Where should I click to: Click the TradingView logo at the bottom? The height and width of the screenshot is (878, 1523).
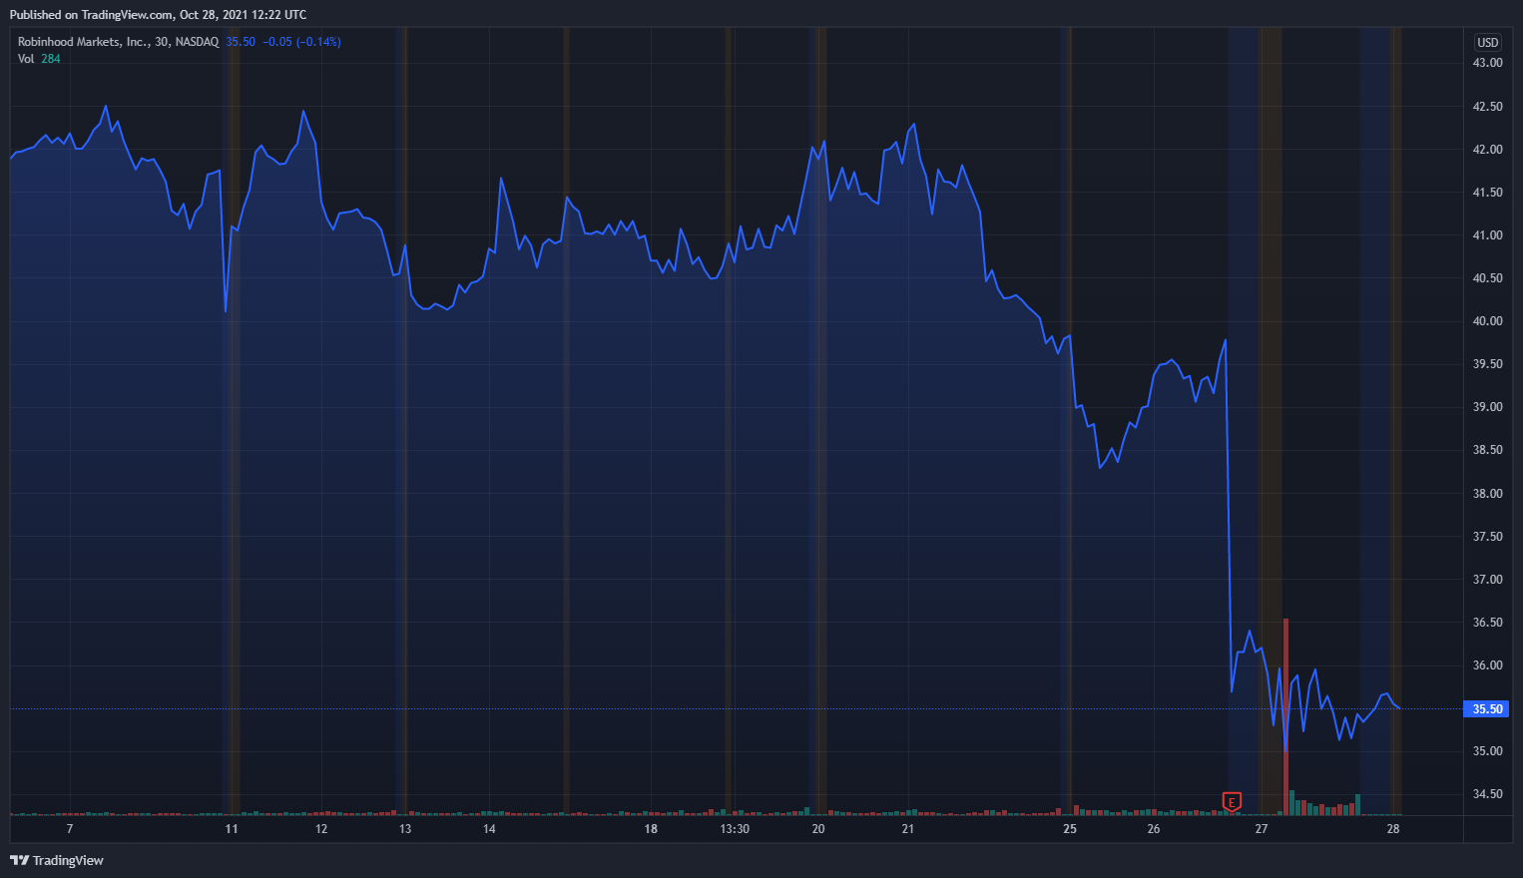tap(57, 860)
